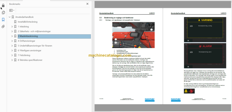
Task: Open 8 Tekniska specifikationer bookmark
Action: pos(30,60)
